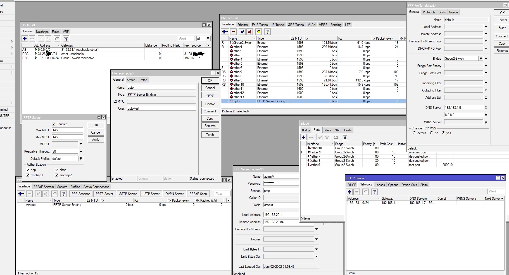The width and height of the screenshot is (509, 275).
Task: Open the EoIP Tunnel tab in Interface List
Action: 260,25
